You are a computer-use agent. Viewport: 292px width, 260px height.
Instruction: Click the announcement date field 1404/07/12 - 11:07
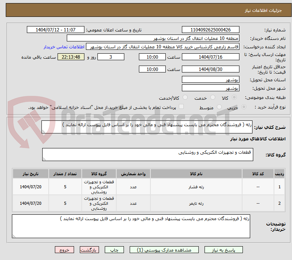[56, 30]
